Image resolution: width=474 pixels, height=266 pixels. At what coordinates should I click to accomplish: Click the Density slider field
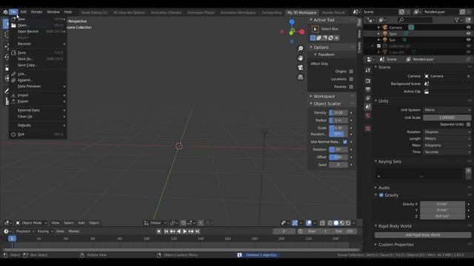pos(338,113)
